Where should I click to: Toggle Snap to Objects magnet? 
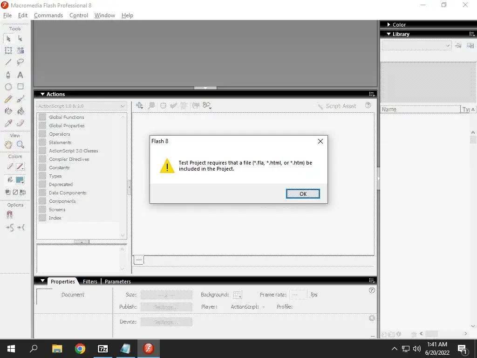[x=9, y=215]
